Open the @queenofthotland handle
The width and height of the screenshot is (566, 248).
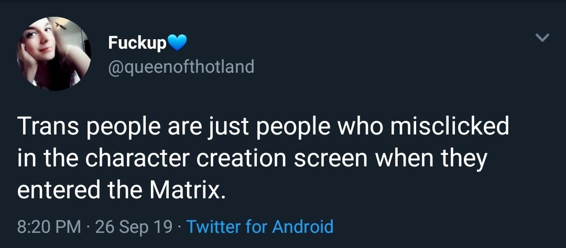[x=181, y=66]
